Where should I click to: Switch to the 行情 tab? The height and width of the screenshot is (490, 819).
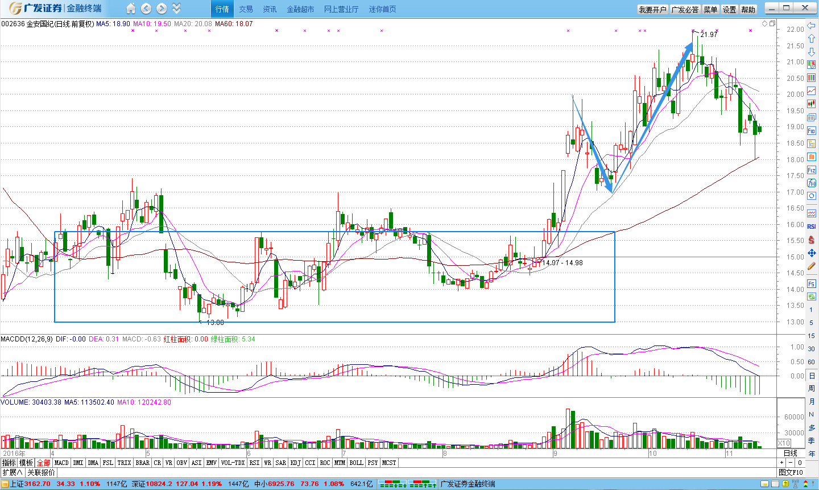click(x=222, y=9)
